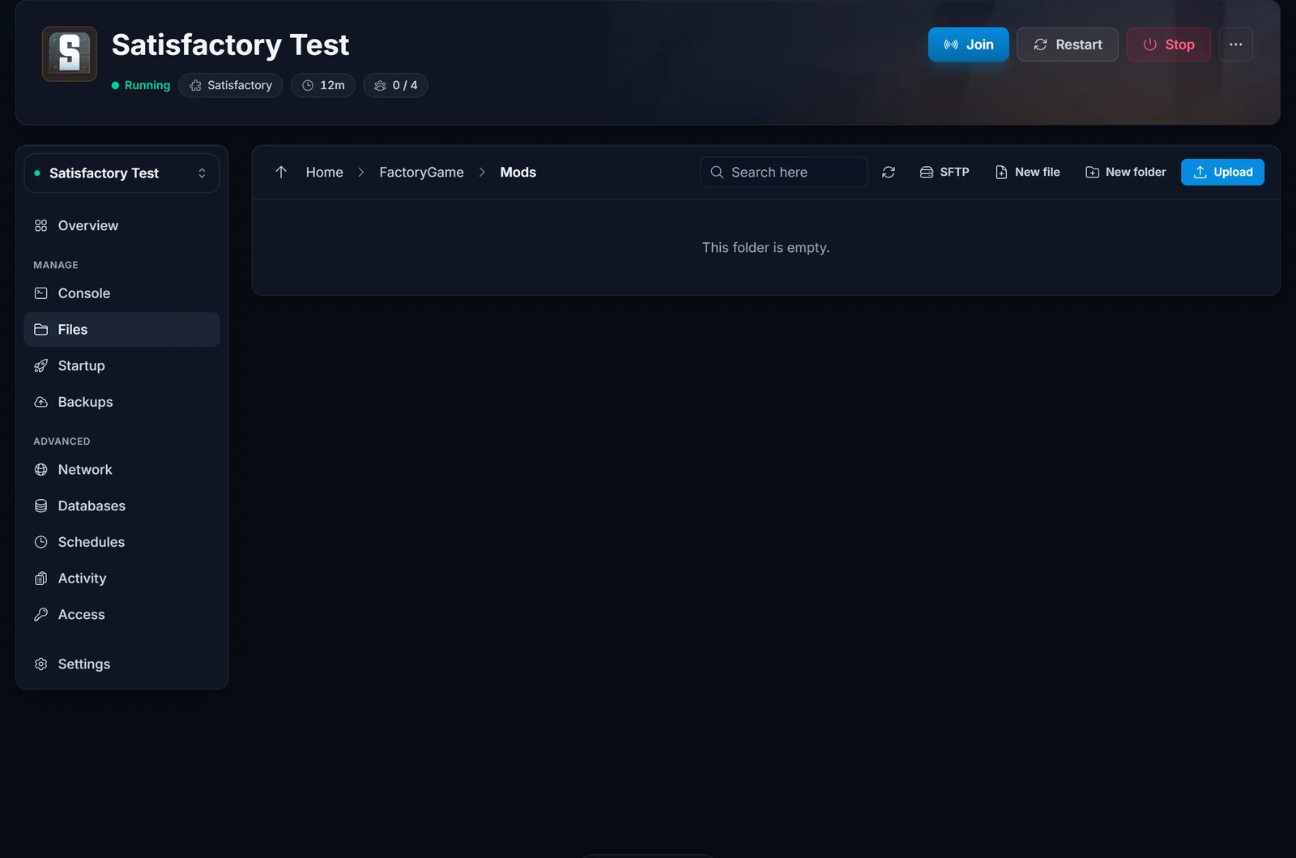Open the Backups page

122,402
